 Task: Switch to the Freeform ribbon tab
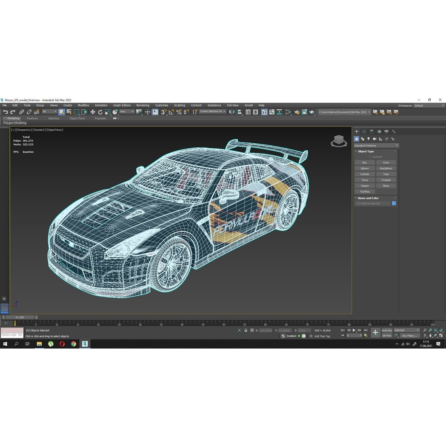(x=32, y=119)
